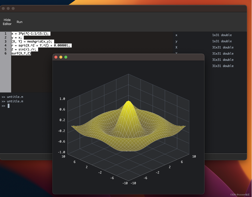Click the first untitle.m entry in console
The image size is (252, 197).
pyautogui.click(x=15, y=97)
